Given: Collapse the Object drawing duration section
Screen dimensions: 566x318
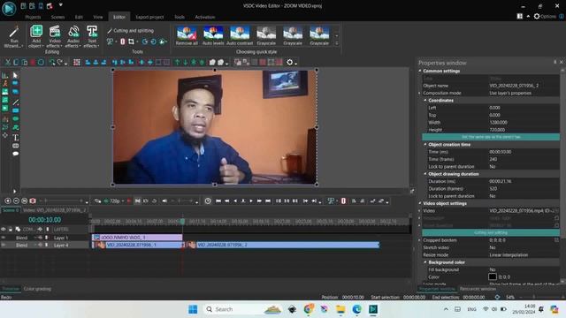Looking at the screenshot, I should [425, 174].
